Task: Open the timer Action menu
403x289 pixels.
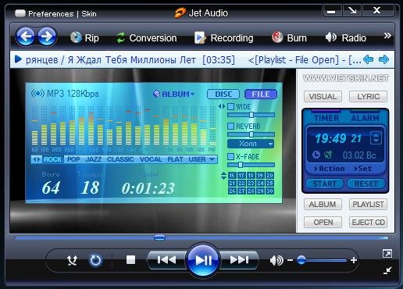Action: point(330,169)
